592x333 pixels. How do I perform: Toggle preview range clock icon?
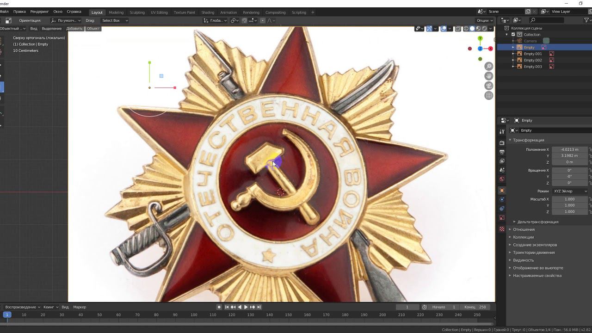click(x=425, y=307)
